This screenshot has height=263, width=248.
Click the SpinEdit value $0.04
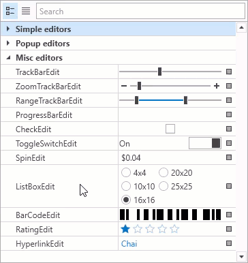(x=131, y=158)
